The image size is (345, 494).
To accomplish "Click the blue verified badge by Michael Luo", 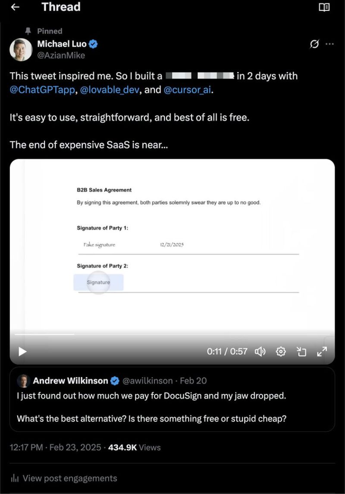I will point(93,44).
